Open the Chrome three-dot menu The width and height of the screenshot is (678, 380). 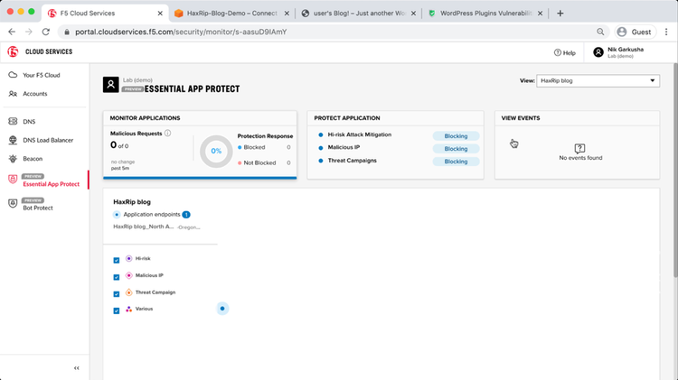666,32
